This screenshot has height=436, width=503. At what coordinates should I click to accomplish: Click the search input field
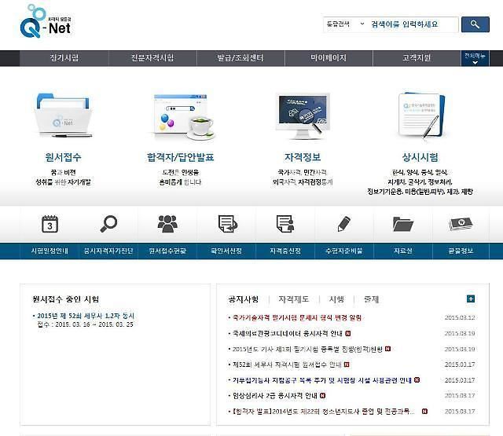(x=413, y=24)
